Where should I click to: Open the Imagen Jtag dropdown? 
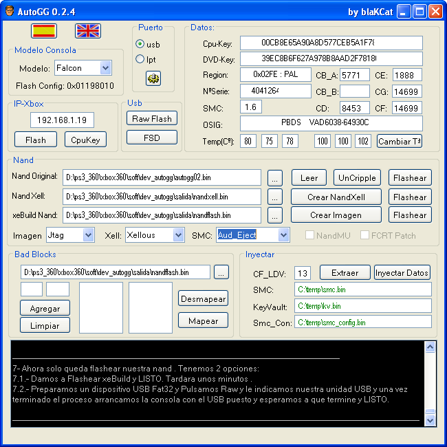(x=89, y=235)
